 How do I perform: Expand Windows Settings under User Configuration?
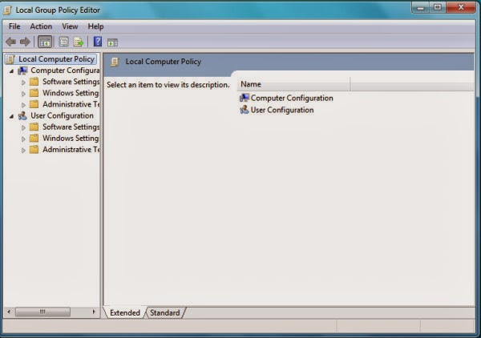[x=23, y=139]
